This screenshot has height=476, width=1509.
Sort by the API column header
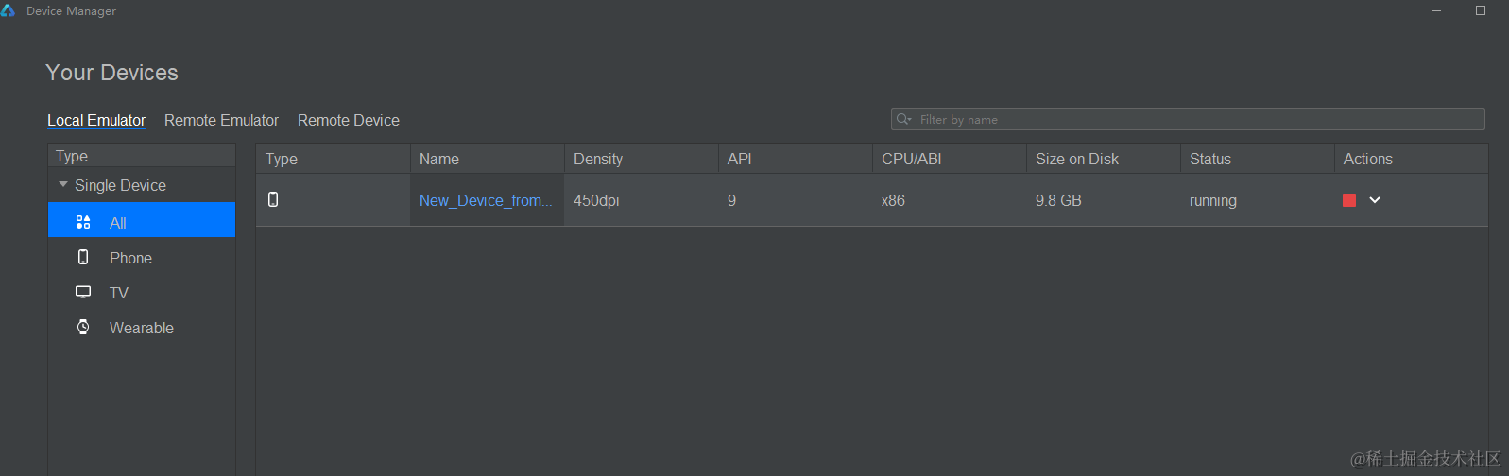796,159
